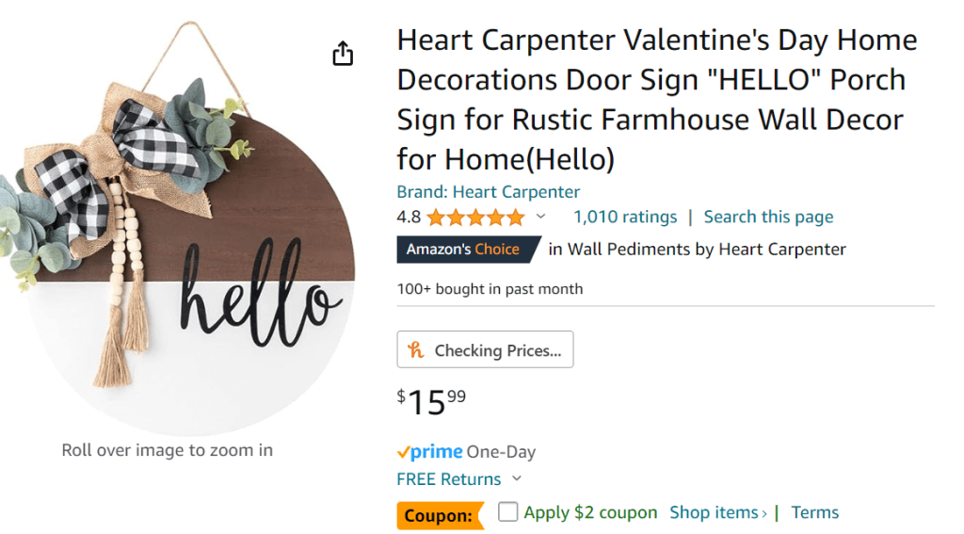This screenshot has width=964, height=534.
Task: Expand the star rating breakdown chevron
Action: pyautogui.click(x=540, y=218)
